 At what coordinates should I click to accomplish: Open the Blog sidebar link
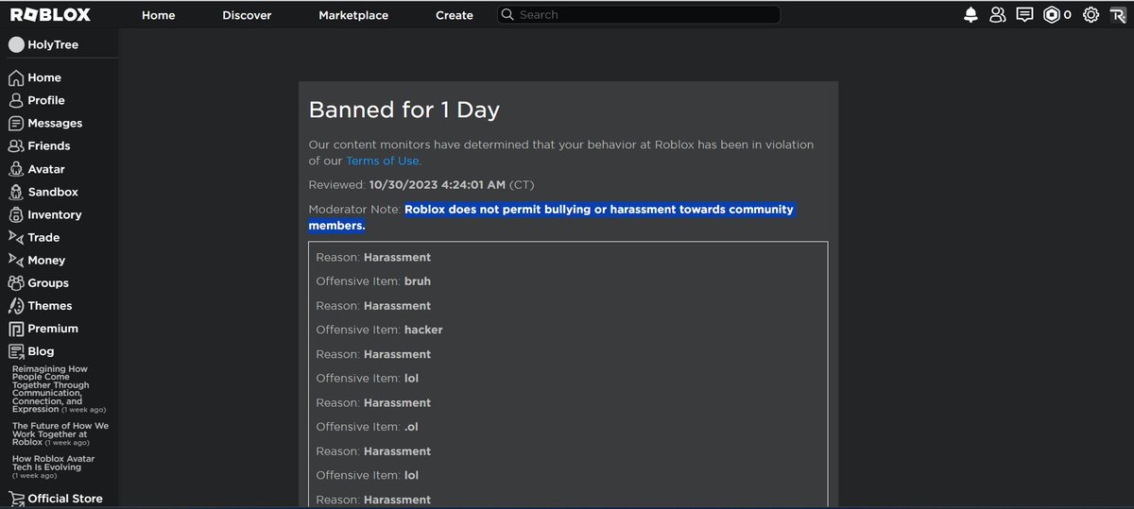[x=42, y=351]
